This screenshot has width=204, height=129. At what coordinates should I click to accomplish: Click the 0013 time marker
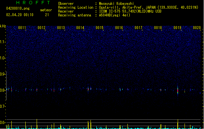point(61,28)
